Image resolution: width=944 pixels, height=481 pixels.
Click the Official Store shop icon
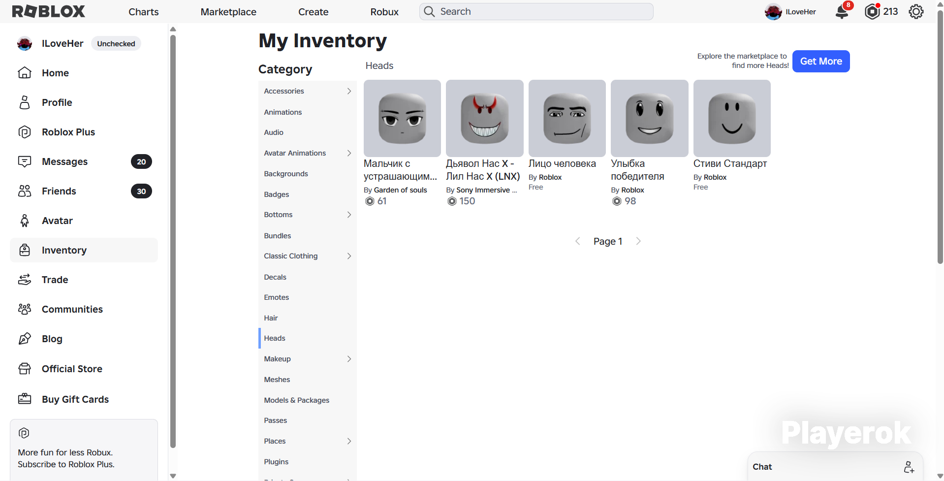coord(25,369)
